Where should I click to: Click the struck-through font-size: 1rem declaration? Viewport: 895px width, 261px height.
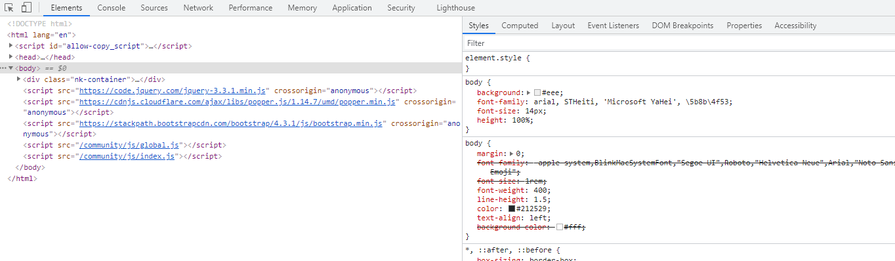click(512, 181)
